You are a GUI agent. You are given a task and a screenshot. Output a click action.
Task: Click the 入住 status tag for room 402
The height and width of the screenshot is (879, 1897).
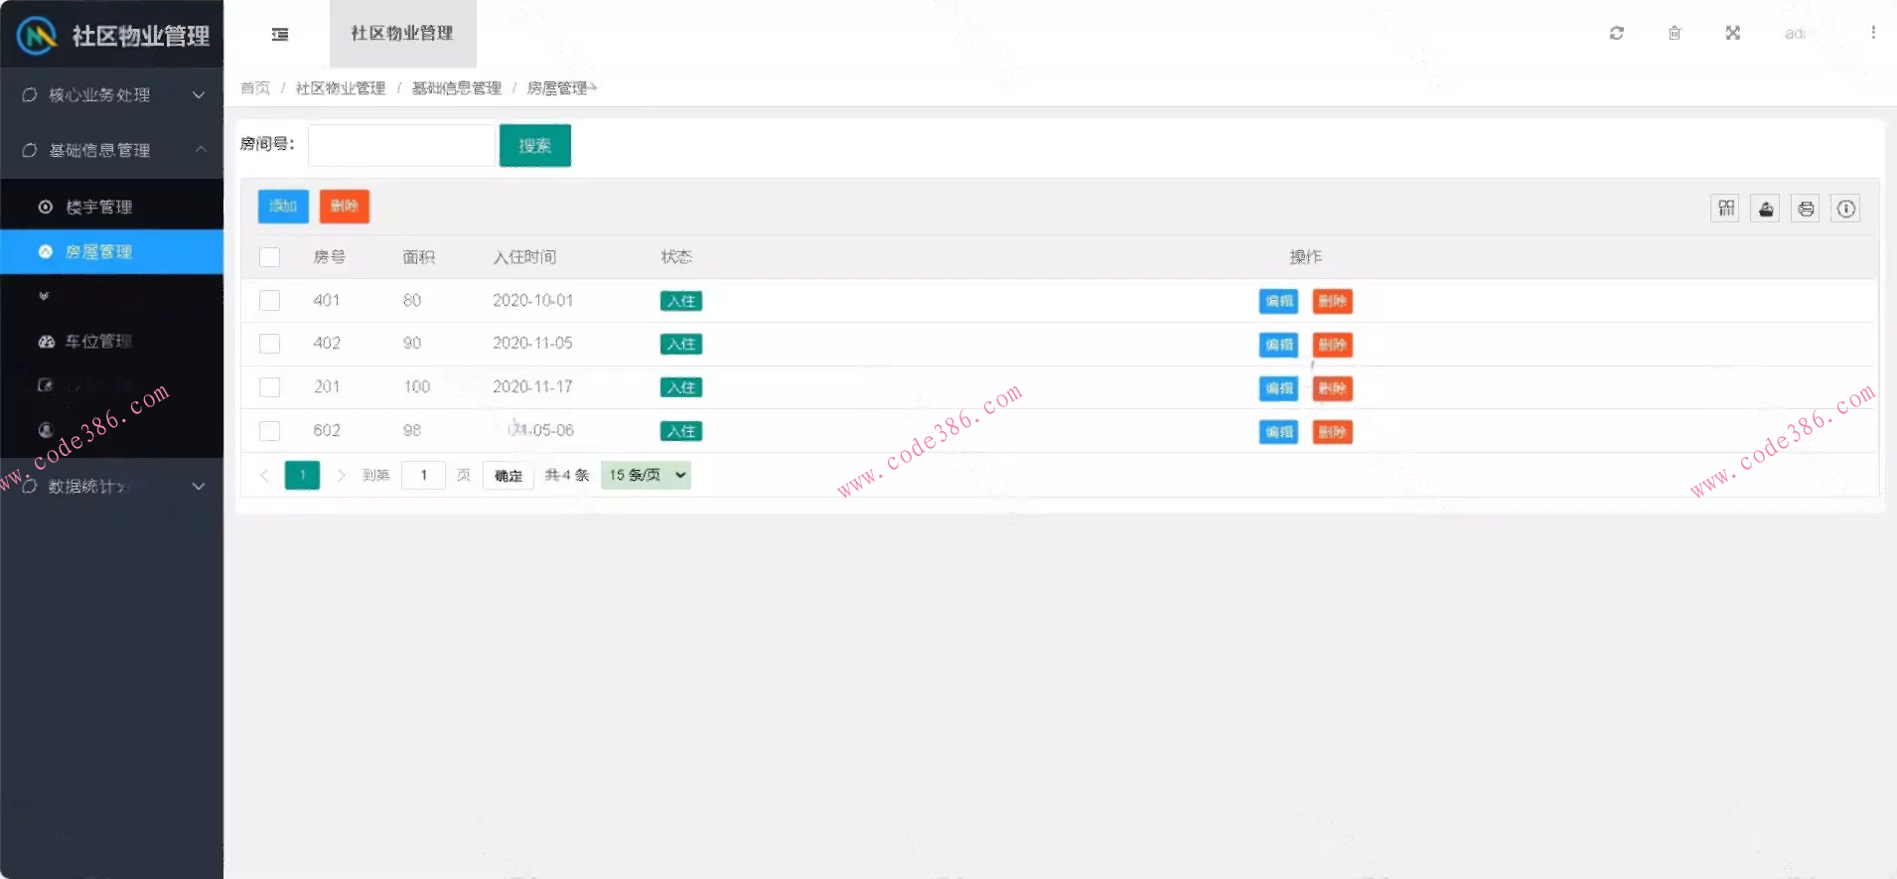681,345
